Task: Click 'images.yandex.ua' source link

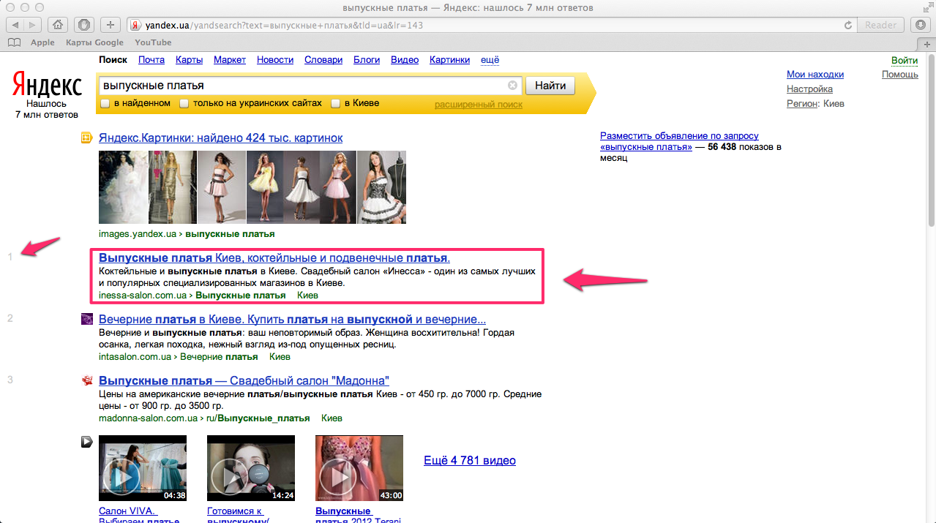Action: click(138, 234)
